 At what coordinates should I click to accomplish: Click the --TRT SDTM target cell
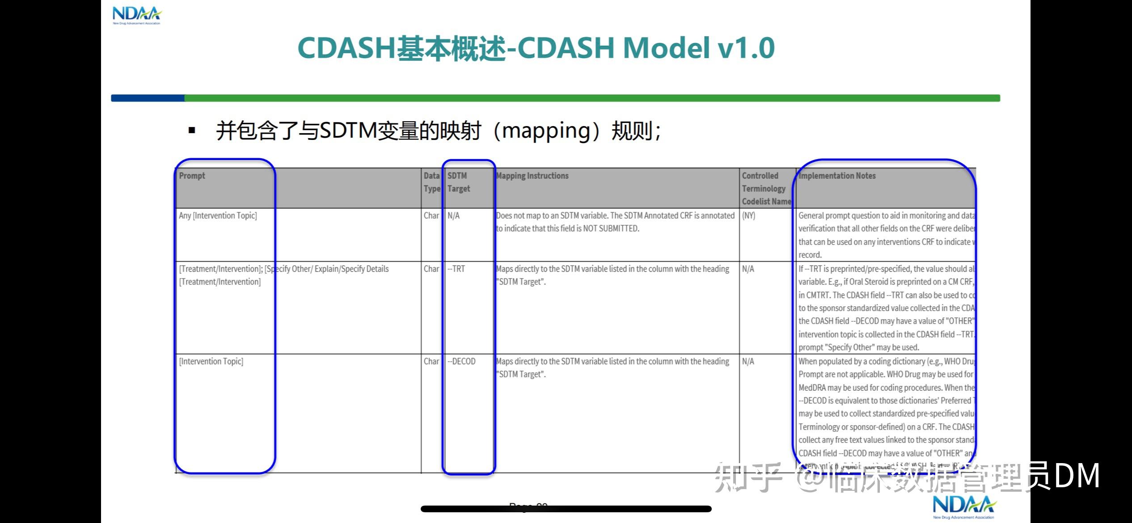coord(456,269)
